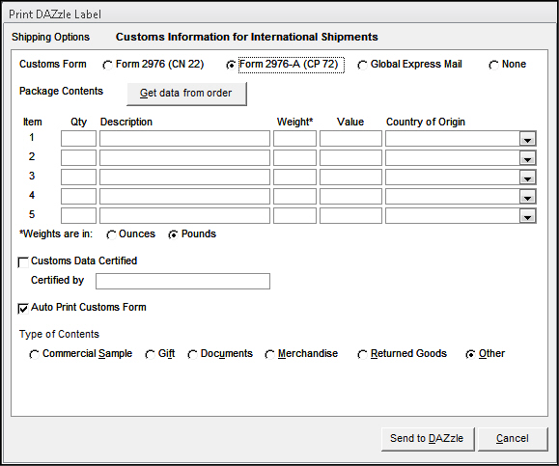
Task: Choose Documents as contents type
Action: point(192,354)
